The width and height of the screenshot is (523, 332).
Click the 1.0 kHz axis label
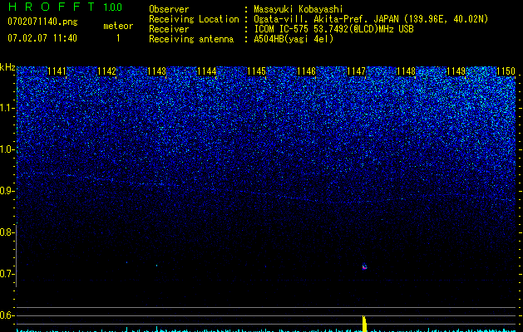tap(7, 149)
